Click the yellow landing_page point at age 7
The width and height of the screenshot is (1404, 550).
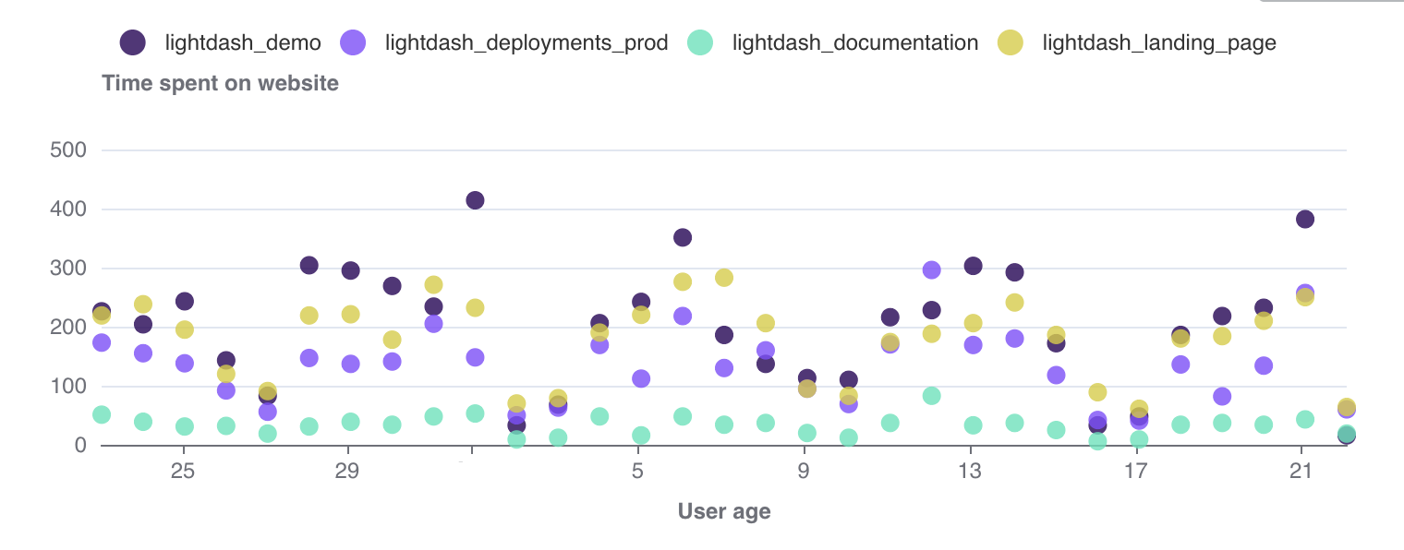tap(724, 278)
